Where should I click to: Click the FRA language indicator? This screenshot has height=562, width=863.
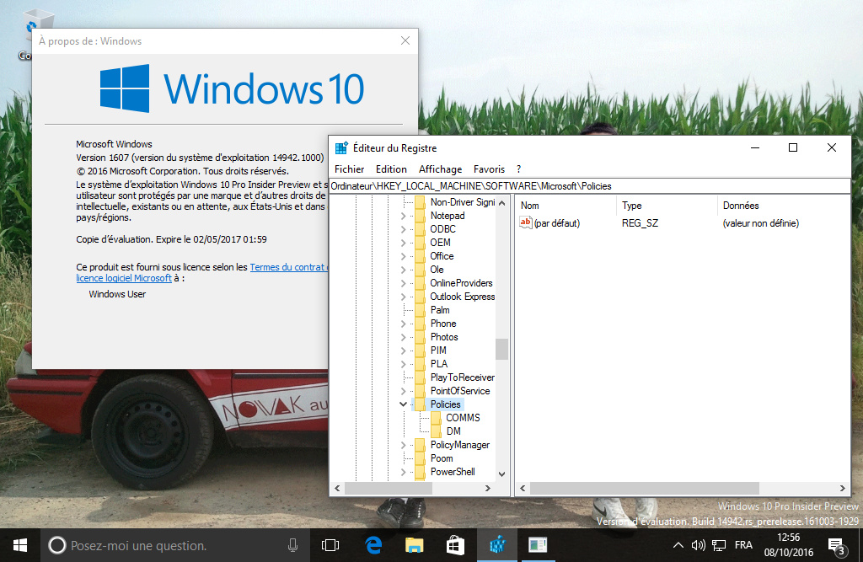pos(743,545)
